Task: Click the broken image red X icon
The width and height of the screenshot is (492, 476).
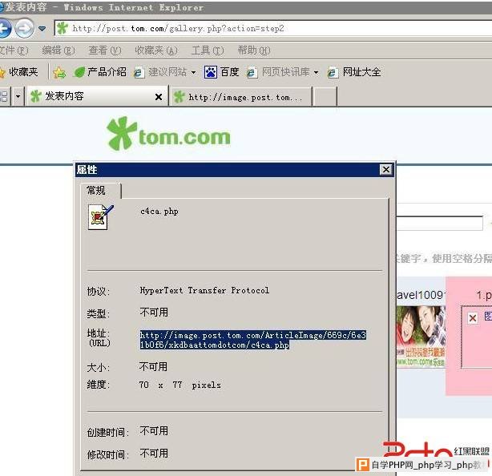Action: click(x=473, y=318)
